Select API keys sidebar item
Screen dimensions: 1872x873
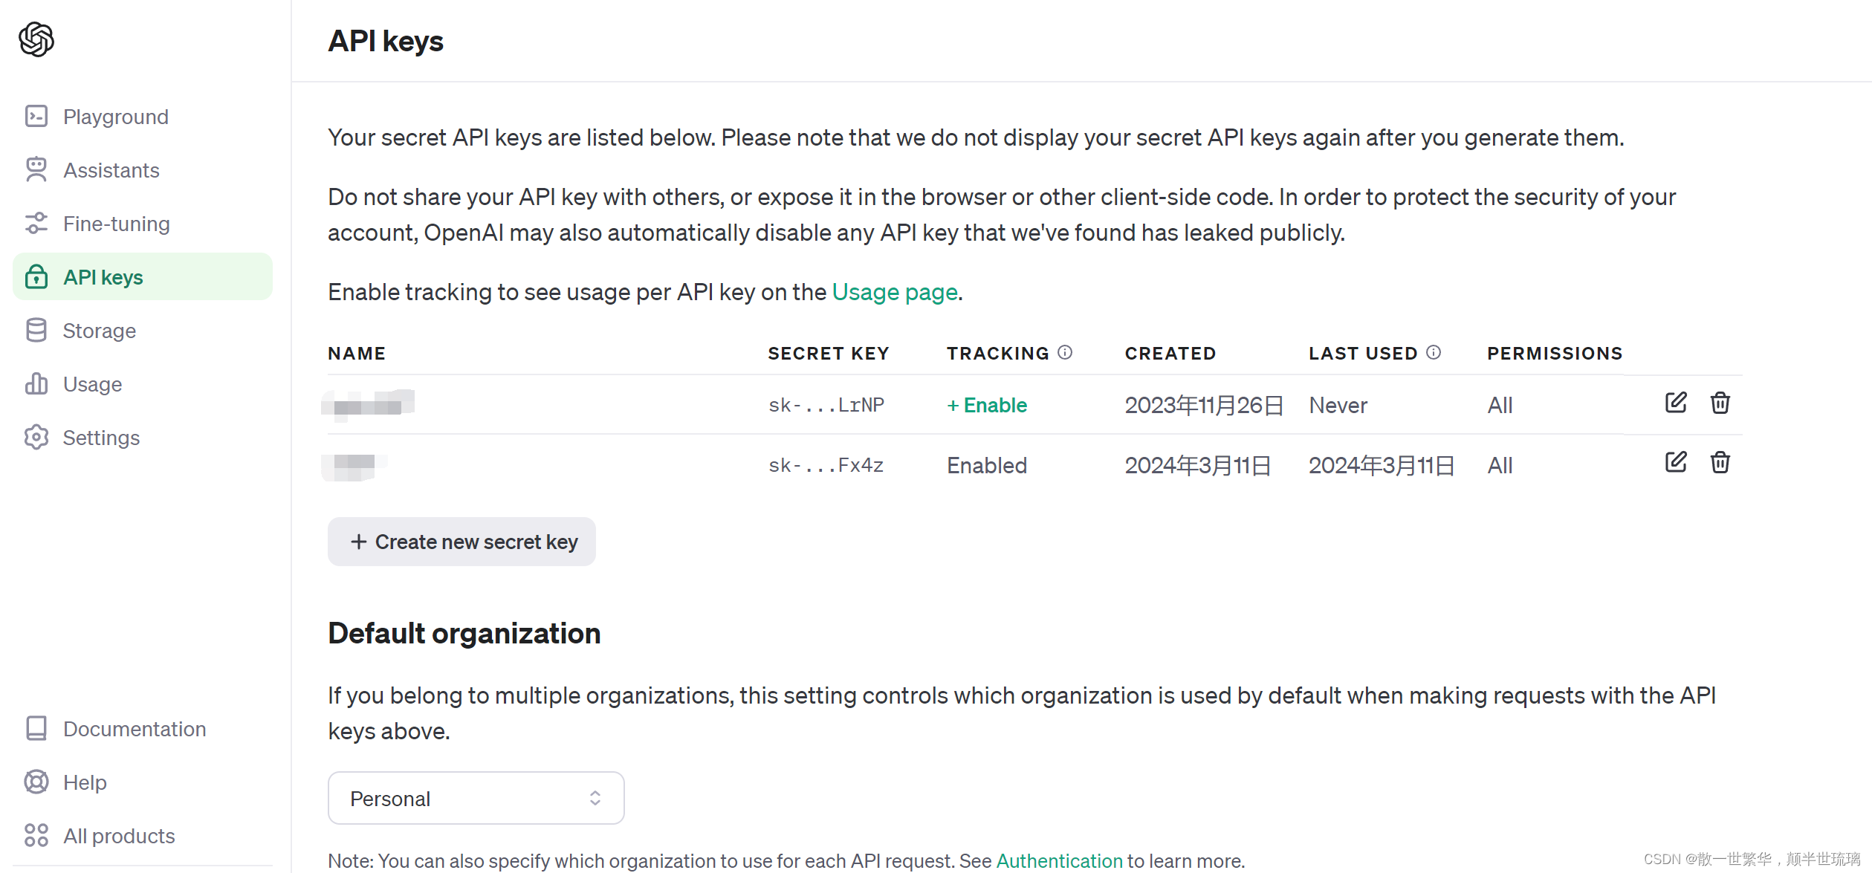143,277
